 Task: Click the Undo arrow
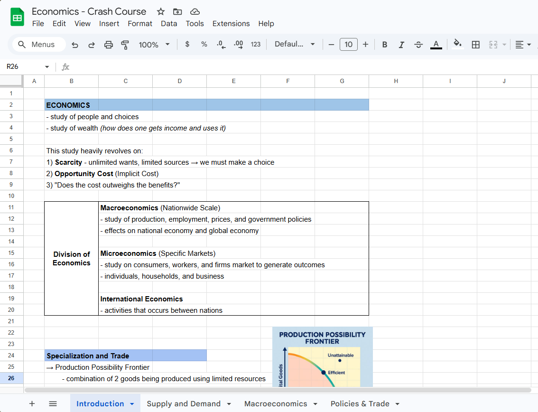click(x=75, y=45)
